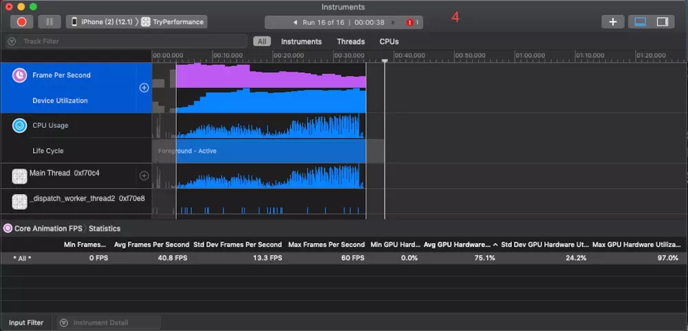The height and width of the screenshot is (331, 688).
Task: Switch to the Threads tab
Action: [350, 41]
